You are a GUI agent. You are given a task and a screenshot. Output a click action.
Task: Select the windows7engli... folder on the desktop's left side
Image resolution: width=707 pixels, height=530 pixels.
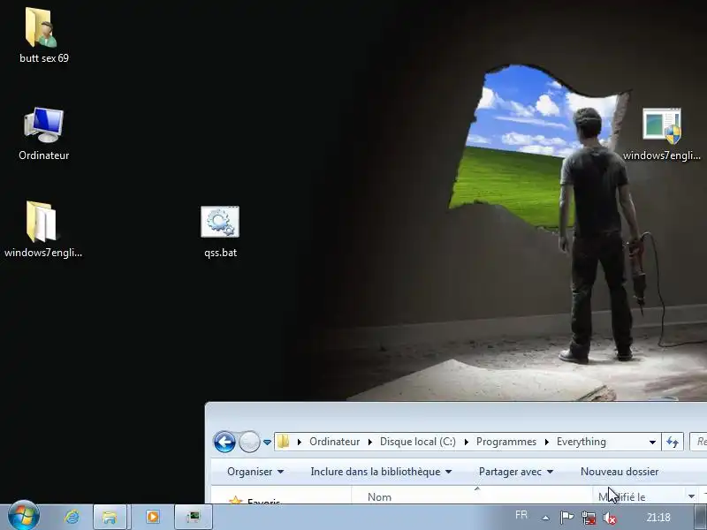coord(42,229)
